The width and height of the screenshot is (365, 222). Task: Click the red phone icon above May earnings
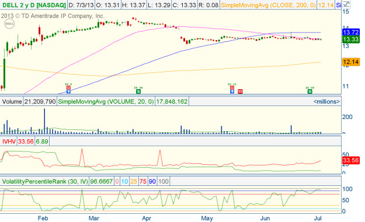[x=232, y=87]
